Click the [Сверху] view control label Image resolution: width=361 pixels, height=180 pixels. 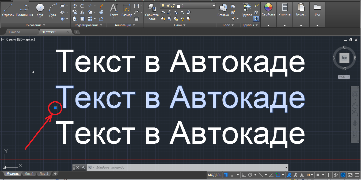click(11, 39)
